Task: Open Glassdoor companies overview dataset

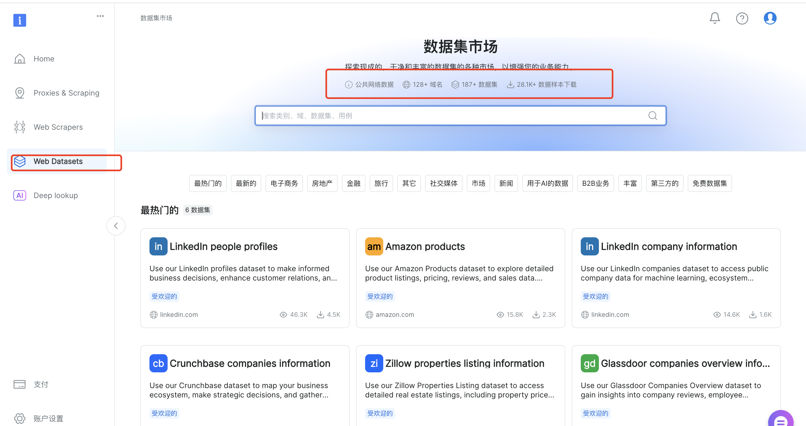Action: click(685, 363)
